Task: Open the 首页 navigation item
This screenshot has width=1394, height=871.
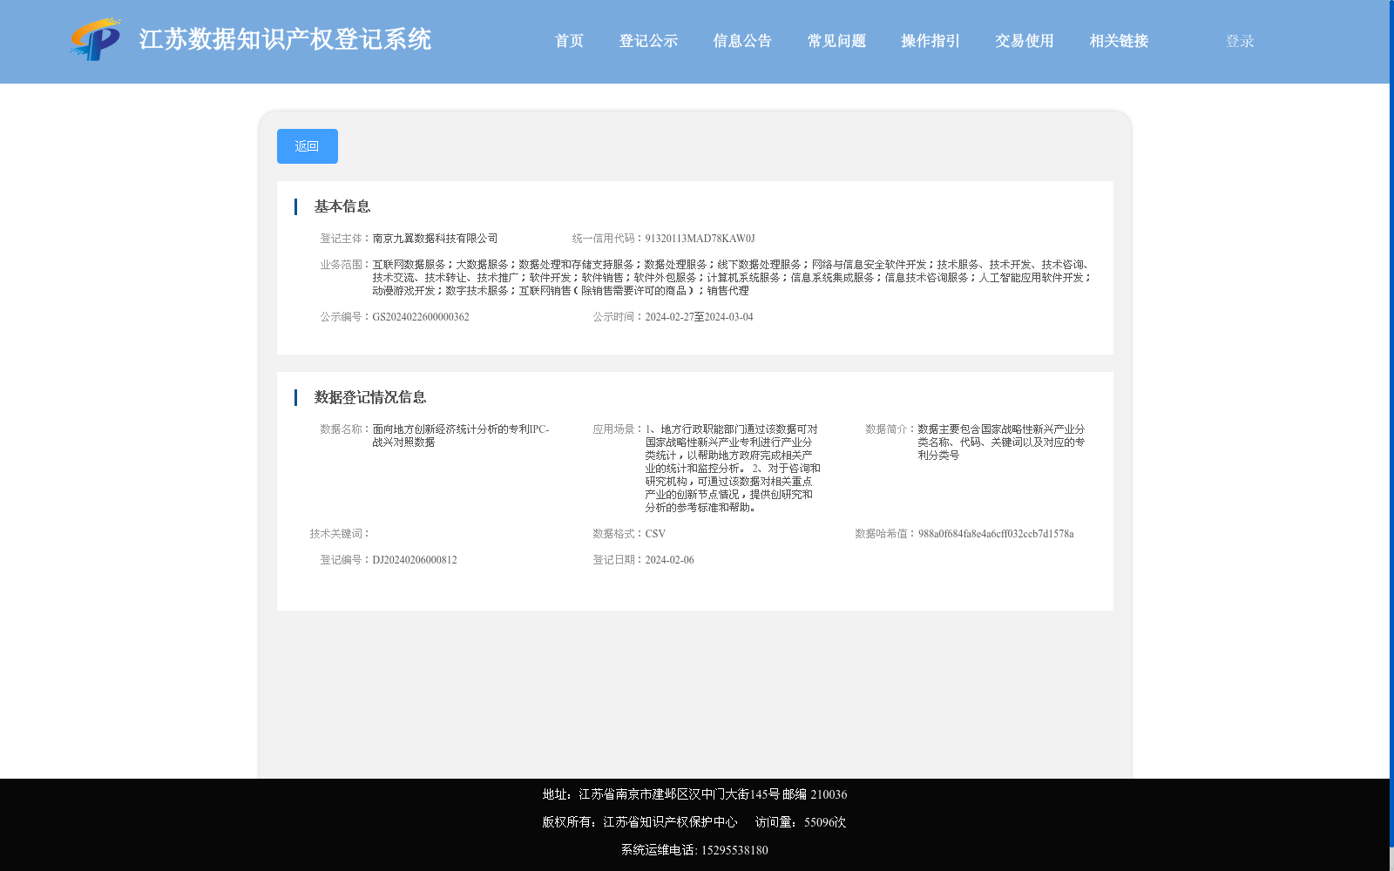Action: pyautogui.click(x=569, y=41)
